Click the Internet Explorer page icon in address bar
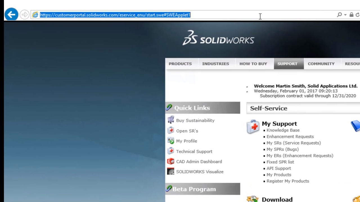 pyautogui.click(x=35, y=15)
